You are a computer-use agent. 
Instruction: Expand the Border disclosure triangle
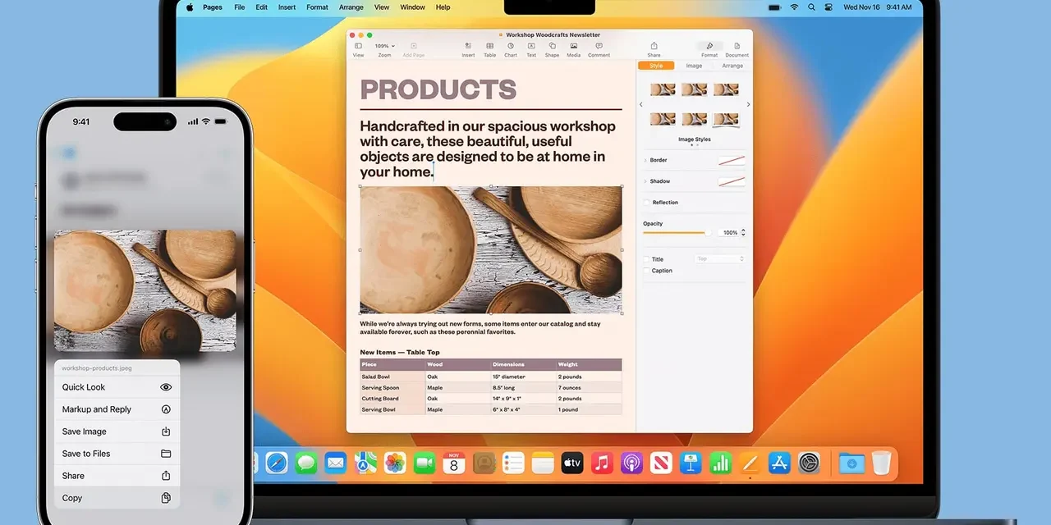pos(645,160)
